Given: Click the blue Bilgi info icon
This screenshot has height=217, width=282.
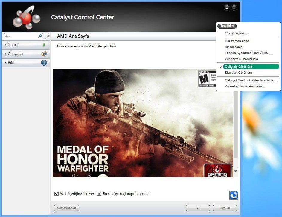Looking at the screenshot, I should pyautogui.click(x=44, y=62).
